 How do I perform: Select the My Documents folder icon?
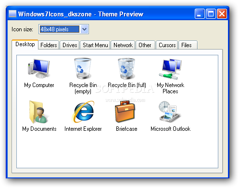coord(38,112)
